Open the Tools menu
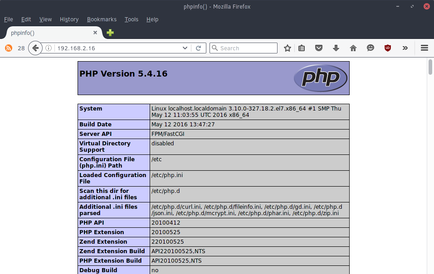 tap(131, 19)
